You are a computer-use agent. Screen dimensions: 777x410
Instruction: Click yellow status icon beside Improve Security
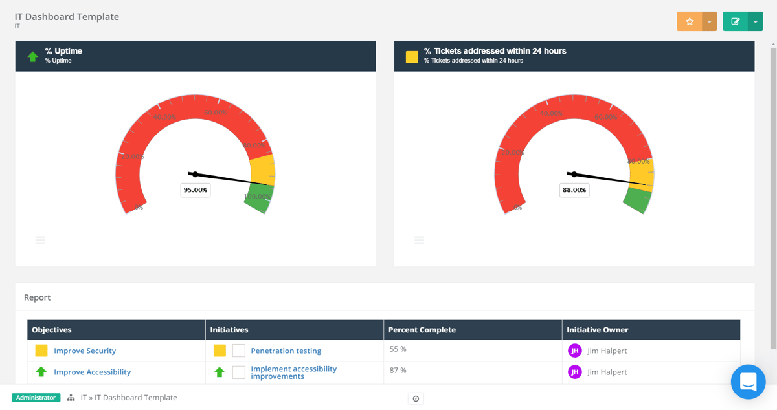click(x=41, y=351)
